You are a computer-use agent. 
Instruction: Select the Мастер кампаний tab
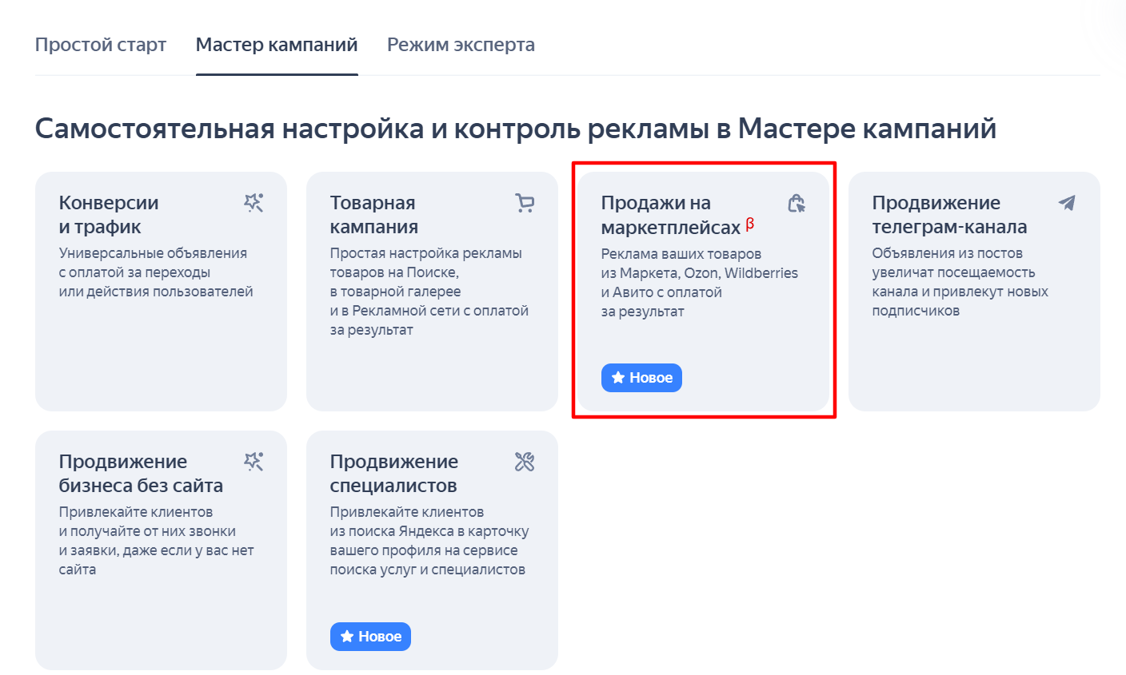pyautogui.click(x=277, y=45)
